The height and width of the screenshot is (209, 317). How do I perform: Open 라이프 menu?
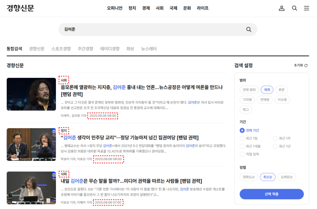click(203, 8)
